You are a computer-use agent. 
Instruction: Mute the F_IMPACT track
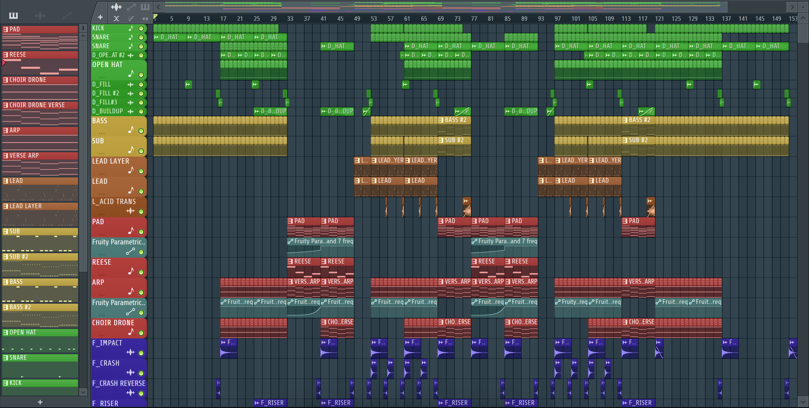coord(141,353)
